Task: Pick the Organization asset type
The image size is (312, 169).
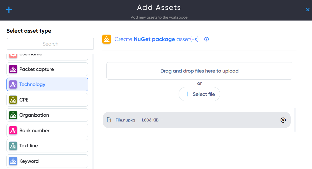Action: [47, 115]
